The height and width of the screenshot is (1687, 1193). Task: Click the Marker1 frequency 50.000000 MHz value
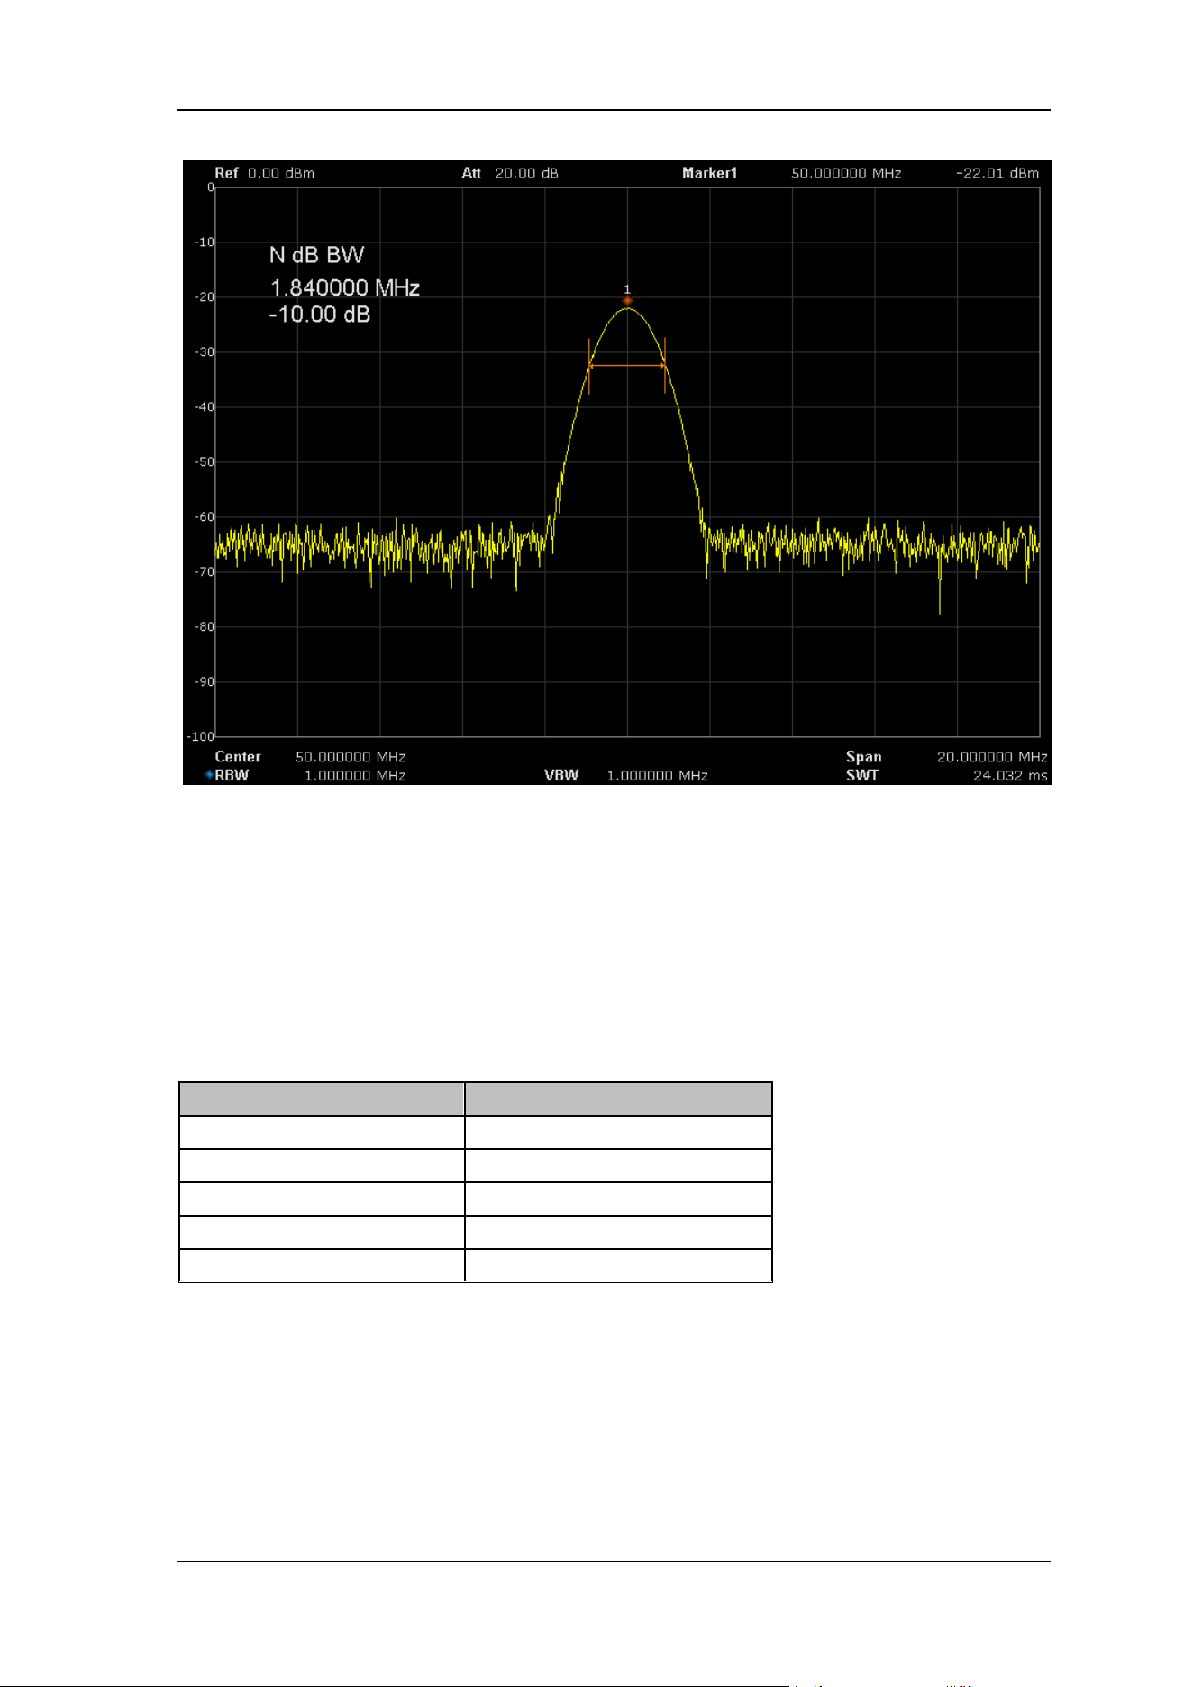(846, 173)
